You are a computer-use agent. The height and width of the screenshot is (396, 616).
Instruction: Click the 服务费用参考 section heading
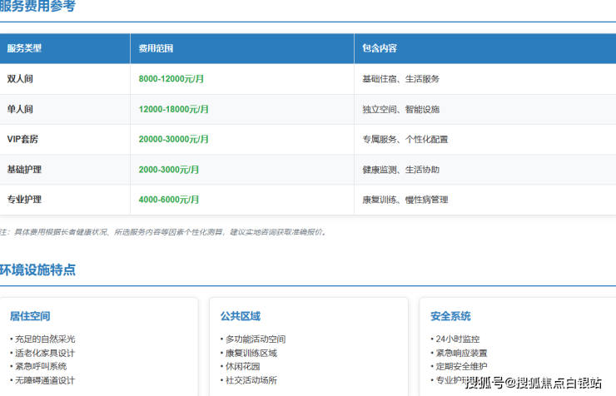[x=37, y=7]
